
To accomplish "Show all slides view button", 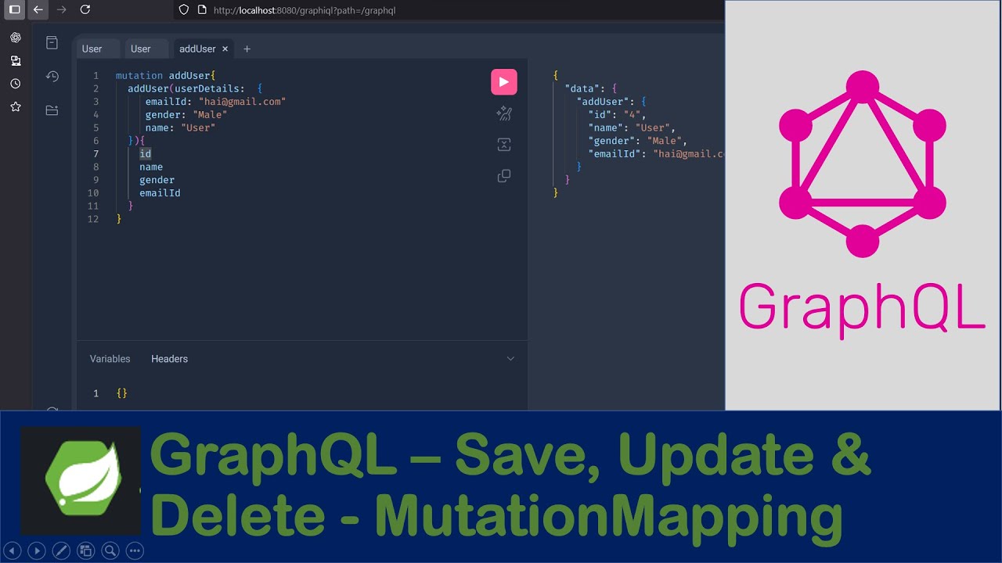I will (x=85, y=550).
